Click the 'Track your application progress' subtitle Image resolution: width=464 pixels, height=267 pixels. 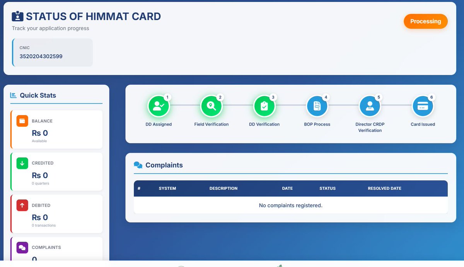tap(51, 28)
